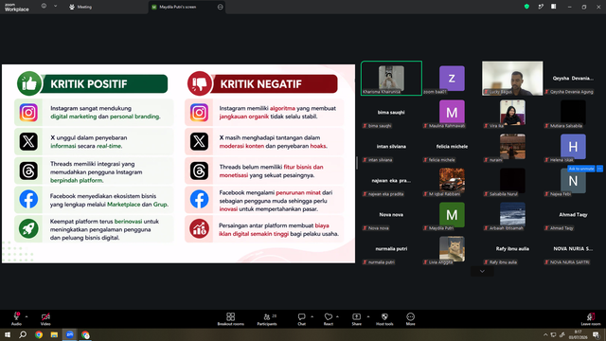606x341 pixels.
Task: Click felicia michele participant name
Action: tap(452, 147)
